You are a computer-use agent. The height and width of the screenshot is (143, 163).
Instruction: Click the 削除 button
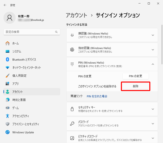click(x=136, y=86)
